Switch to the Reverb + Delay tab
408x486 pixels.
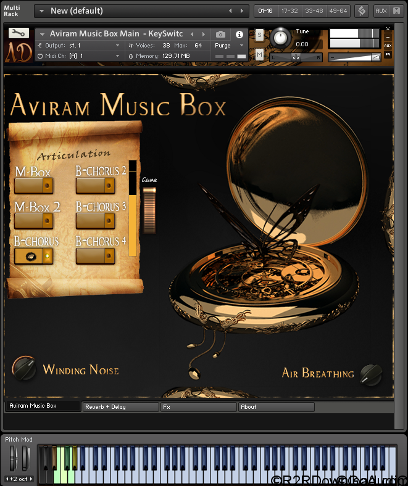120,407
